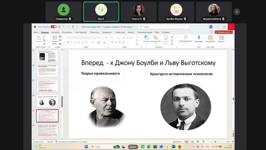The image size is (266, 150).
Task: Open Надстройки add-ins
Action: click(x=210, y=39)
